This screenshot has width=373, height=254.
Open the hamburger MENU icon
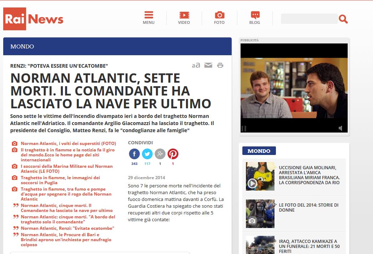click(x=148, y=15)
